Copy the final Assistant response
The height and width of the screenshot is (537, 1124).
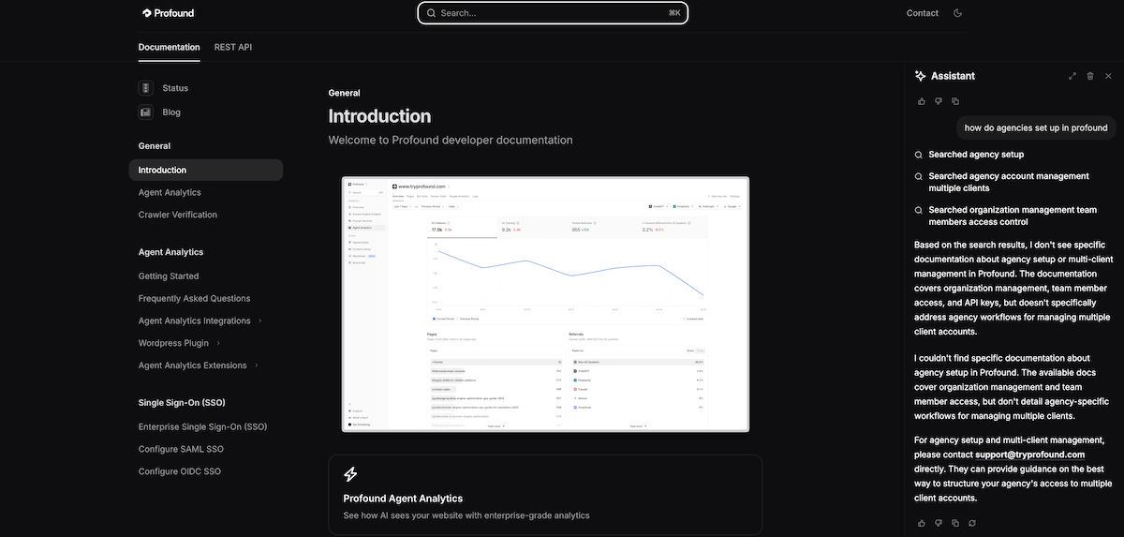(x=955, y=522)
